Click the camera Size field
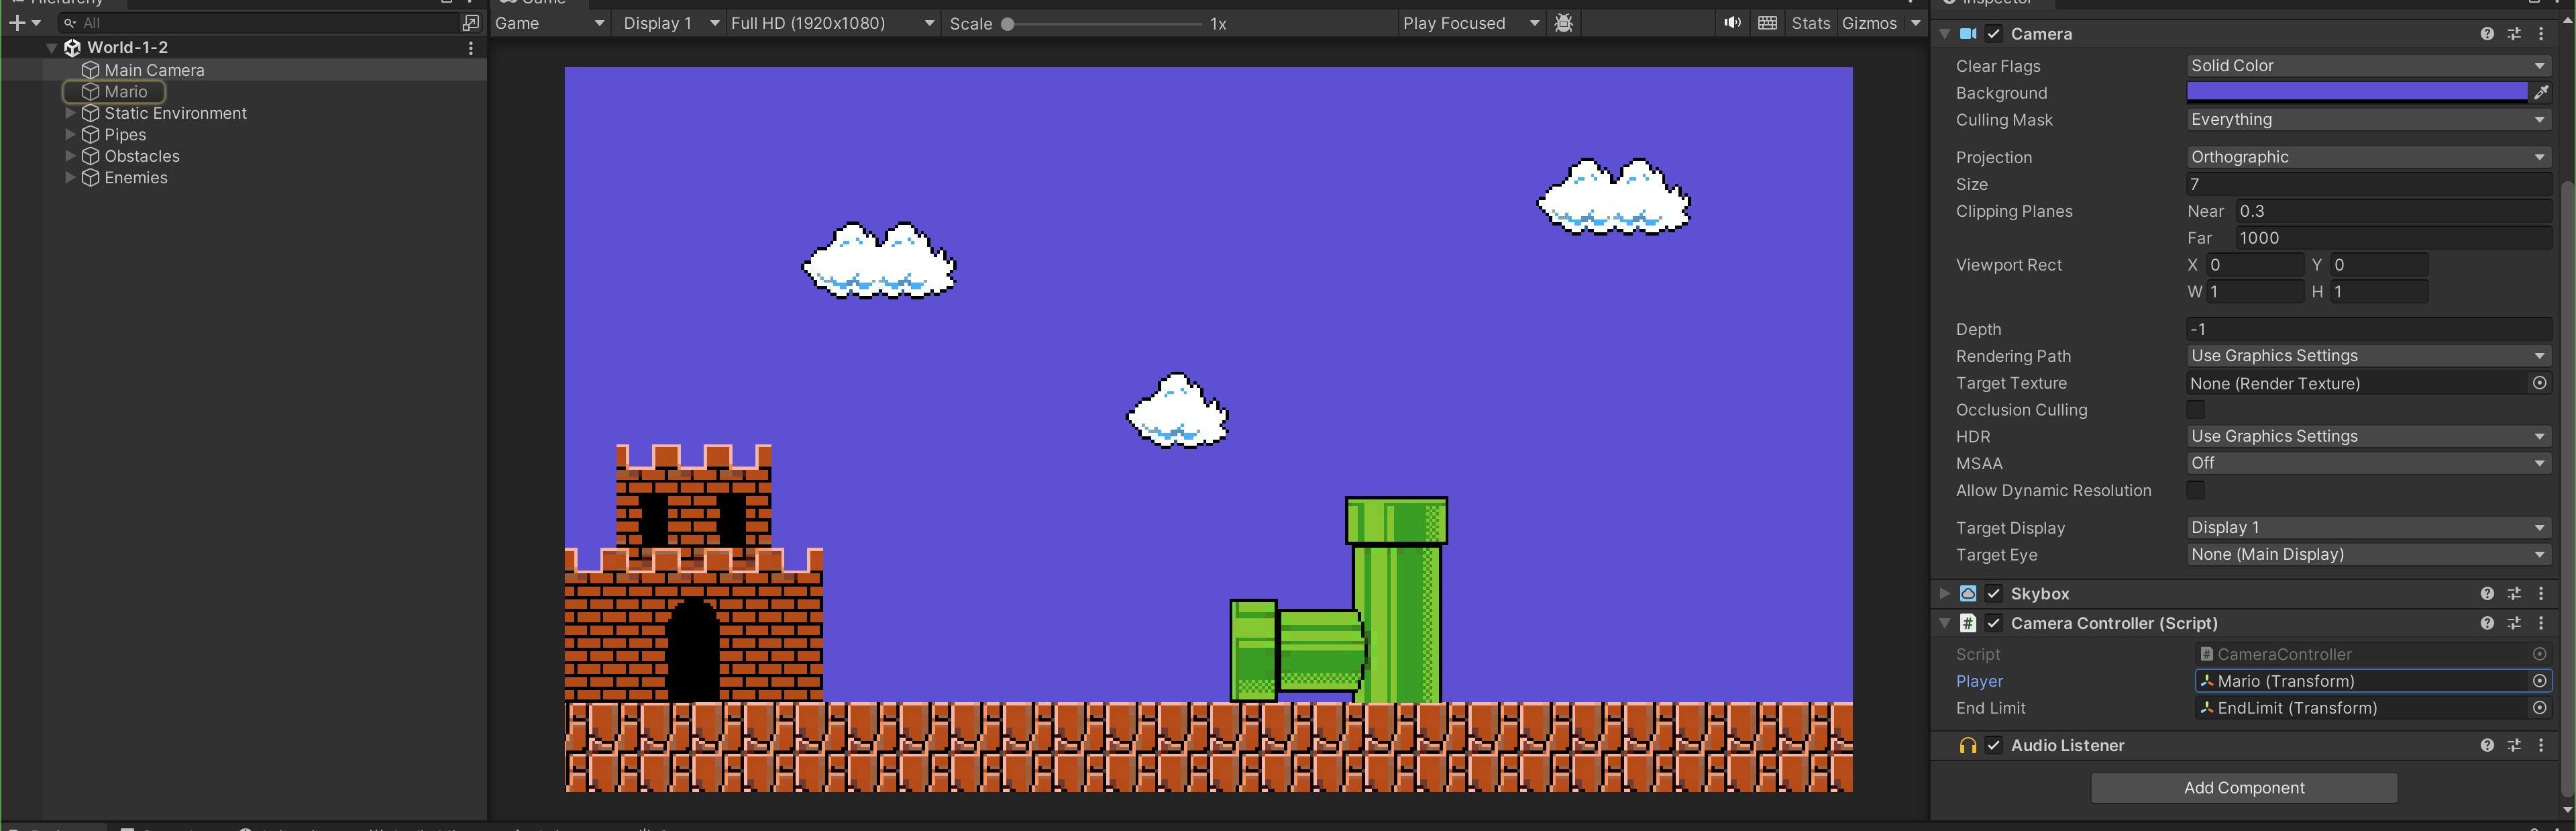 2368,184
